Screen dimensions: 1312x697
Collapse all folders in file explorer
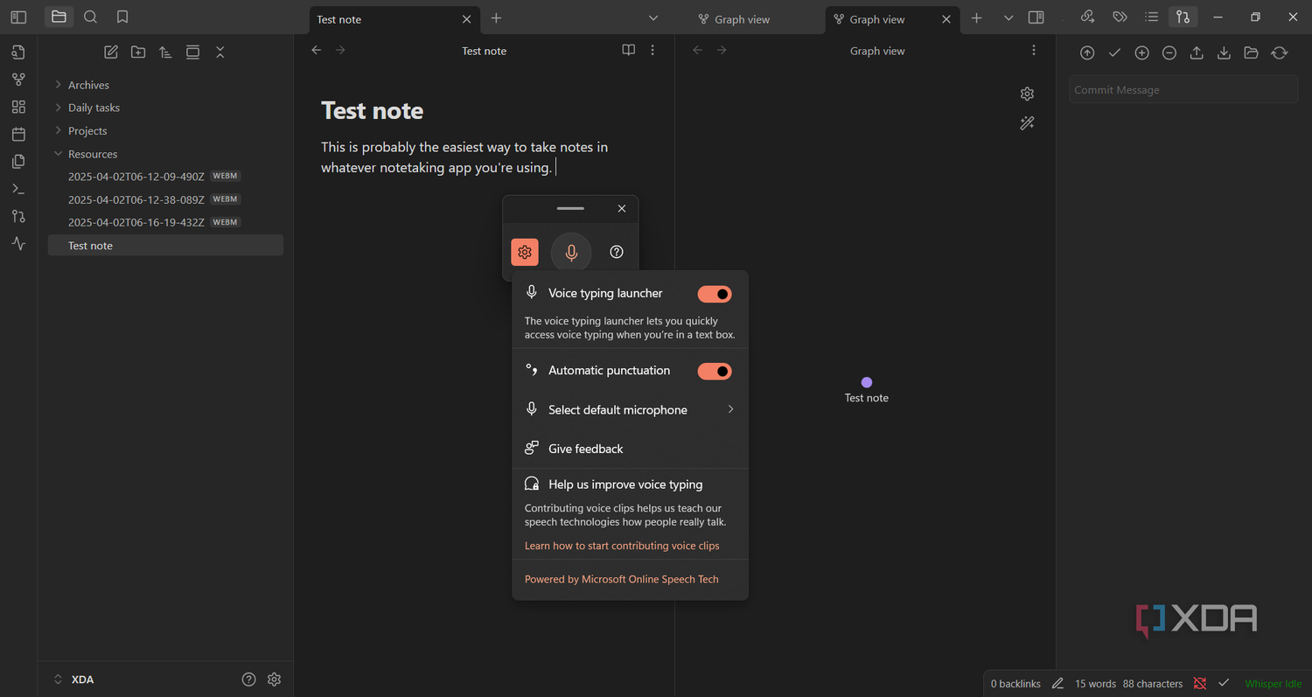[220, 52]
